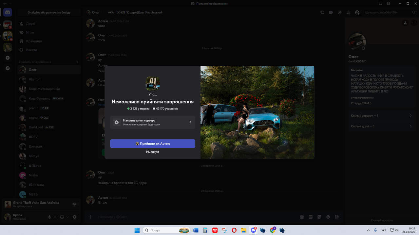This screenshot has width=419, height=235.
Task: Create a new DM with the plus icon
Action: pos(77,62)
